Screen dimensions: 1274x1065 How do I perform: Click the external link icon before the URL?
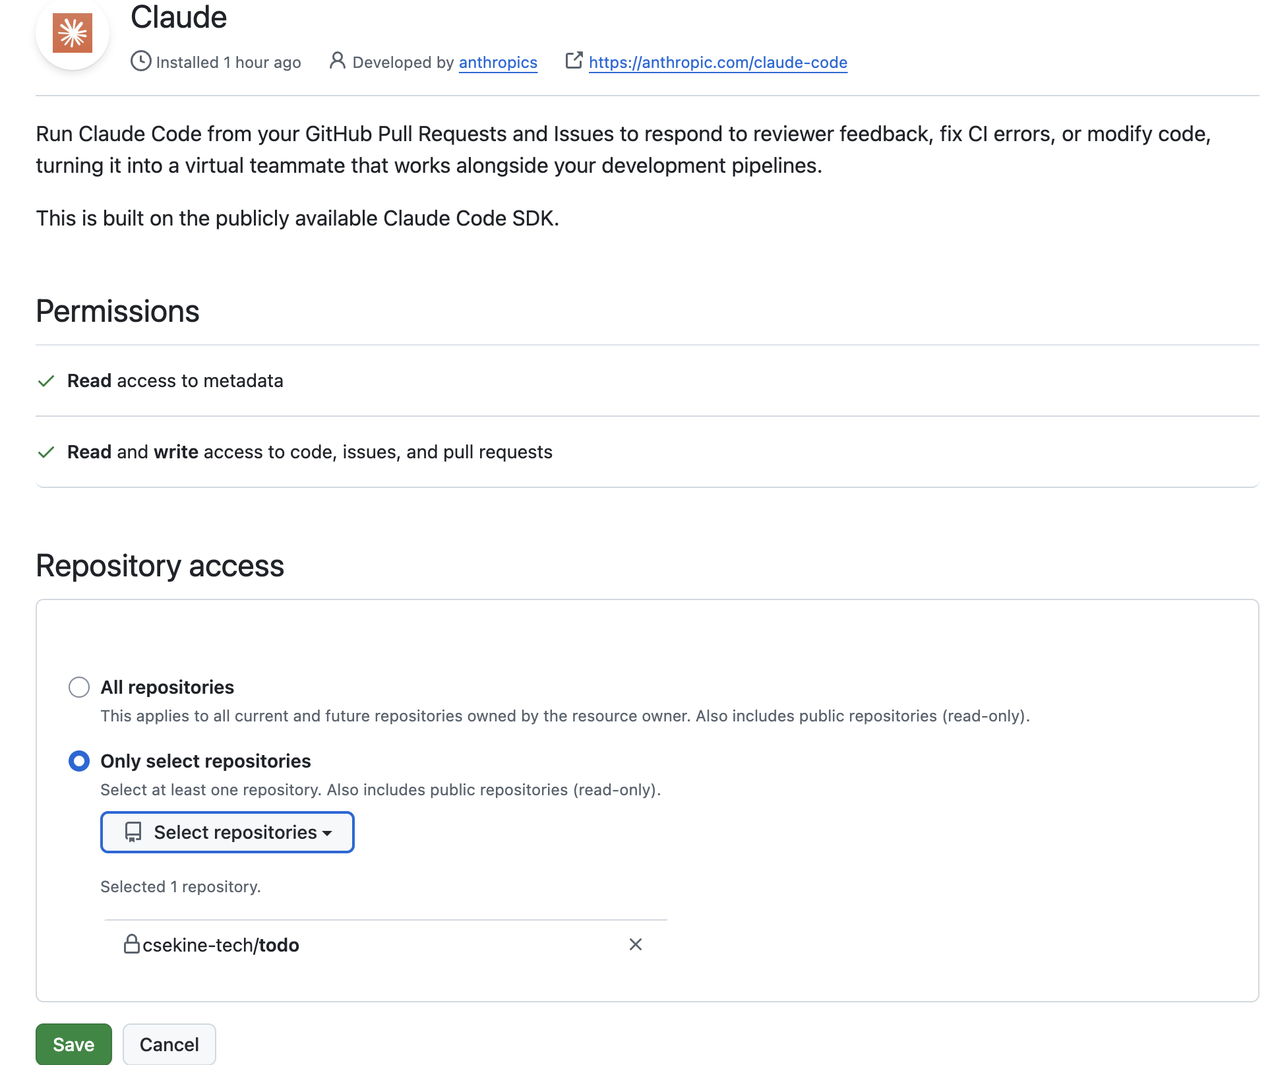(572, 61)
